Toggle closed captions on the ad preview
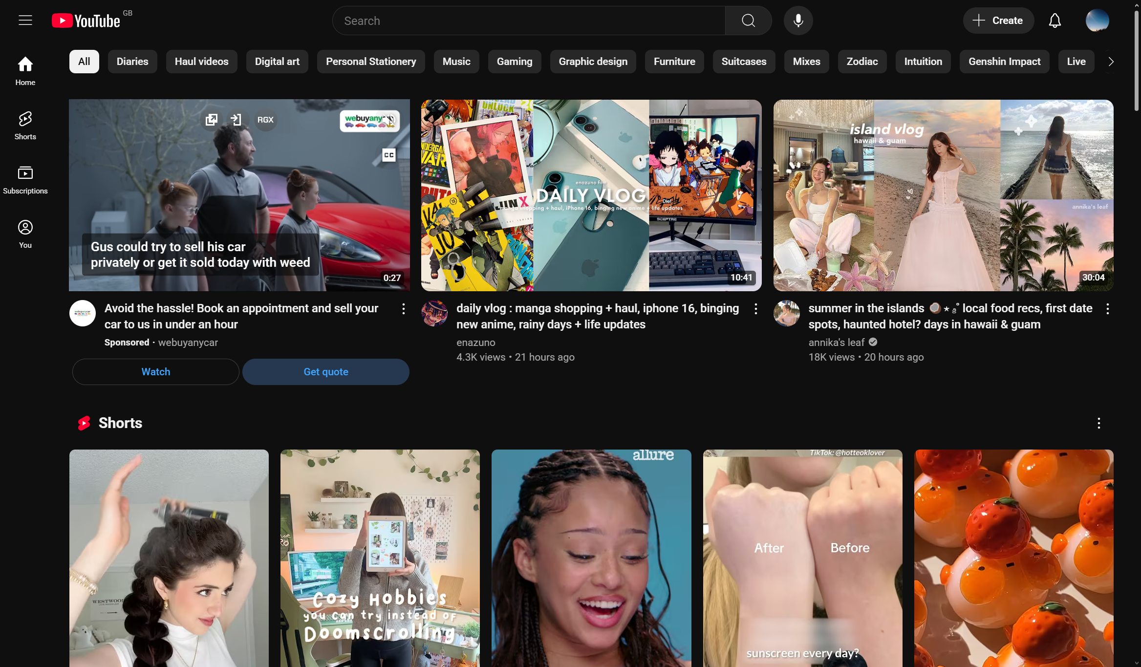Image resolution: width=1141 pixels, height=667 pixels. tap(388, 155)
